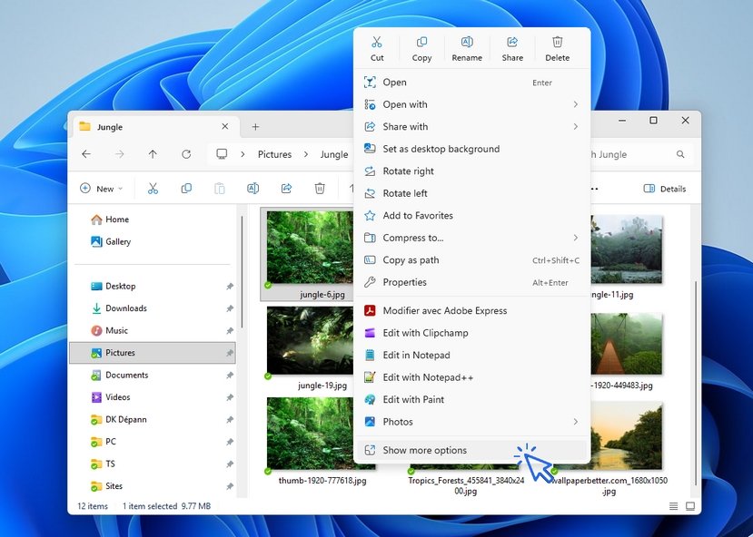Screen dimensions: 753x537
Task: Select the Downloads folder in sidebar
Action: 125,308
